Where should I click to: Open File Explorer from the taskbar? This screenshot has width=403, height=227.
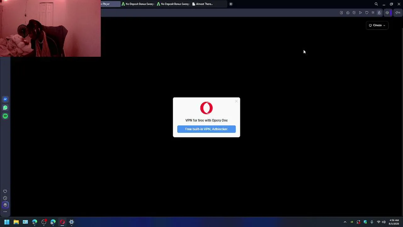[16, 222]
